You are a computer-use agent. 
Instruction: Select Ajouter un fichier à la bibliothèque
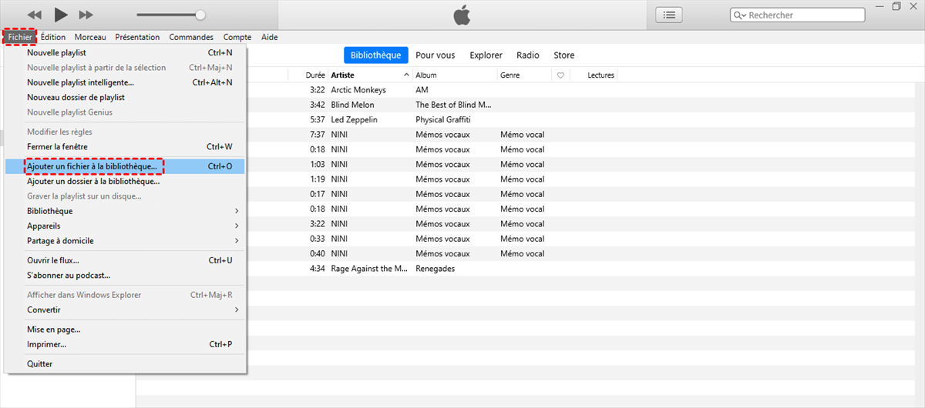pos(92,166)
